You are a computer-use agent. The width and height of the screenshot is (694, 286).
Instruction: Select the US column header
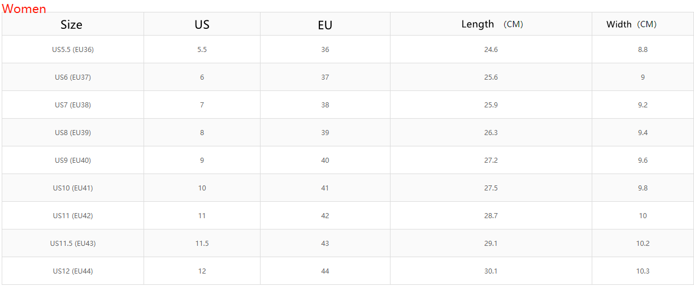coord(202,24)
